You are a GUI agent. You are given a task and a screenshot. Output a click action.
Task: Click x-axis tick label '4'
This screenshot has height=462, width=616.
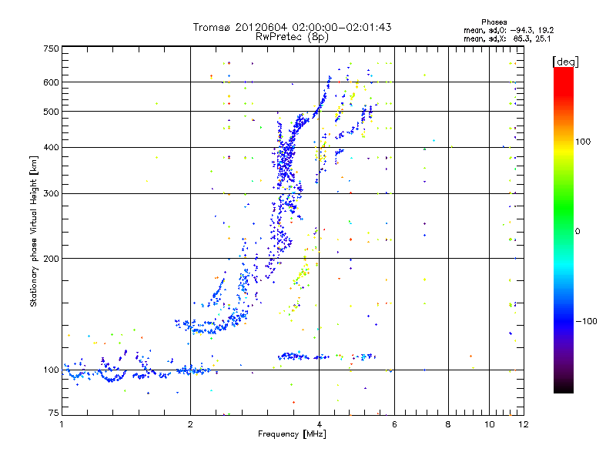pos(320,424)
